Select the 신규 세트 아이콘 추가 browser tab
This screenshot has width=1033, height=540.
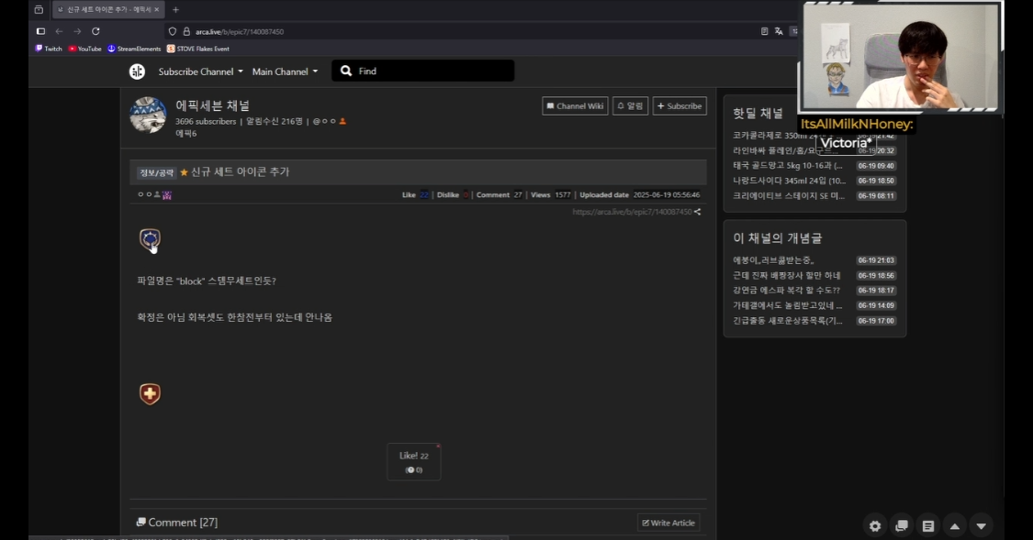coord(108,9)
